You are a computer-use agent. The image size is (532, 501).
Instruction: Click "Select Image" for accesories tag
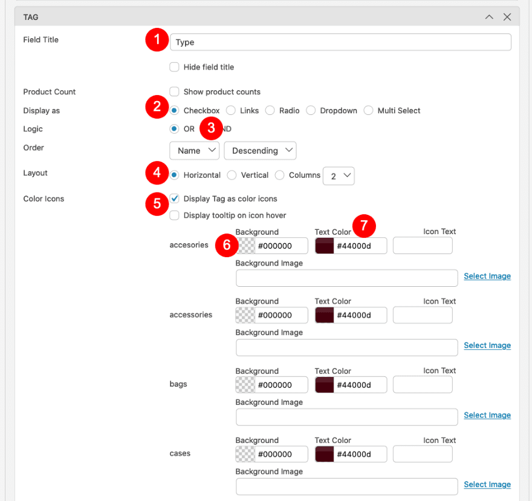[487, 276]
